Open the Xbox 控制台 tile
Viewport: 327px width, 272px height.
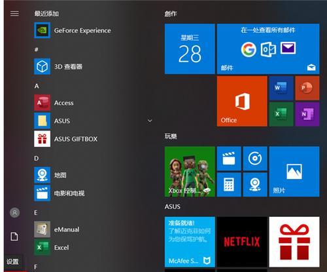(190, 172)
